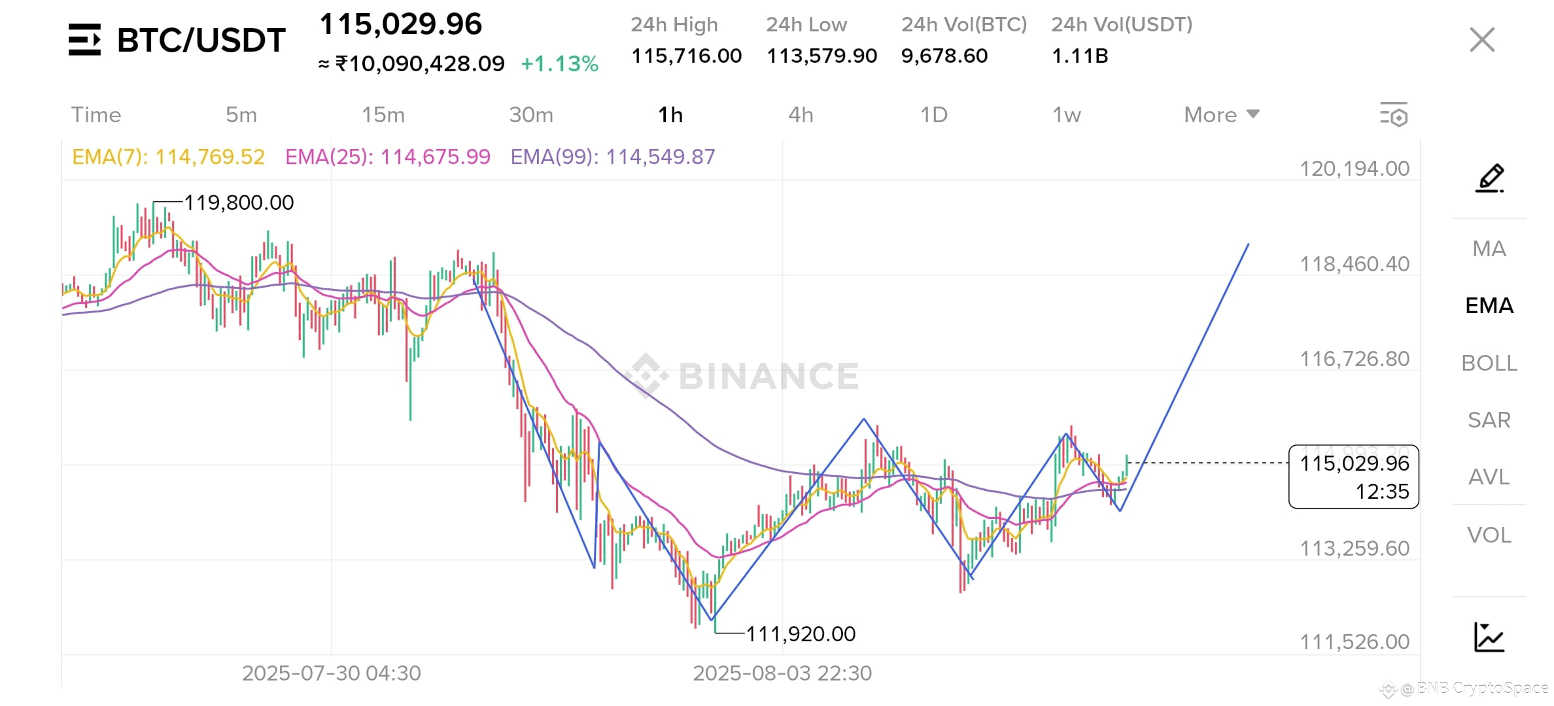Show the VOL sub-indicator
This screenshot has width=1554, height=706.
pos(1489,535)
